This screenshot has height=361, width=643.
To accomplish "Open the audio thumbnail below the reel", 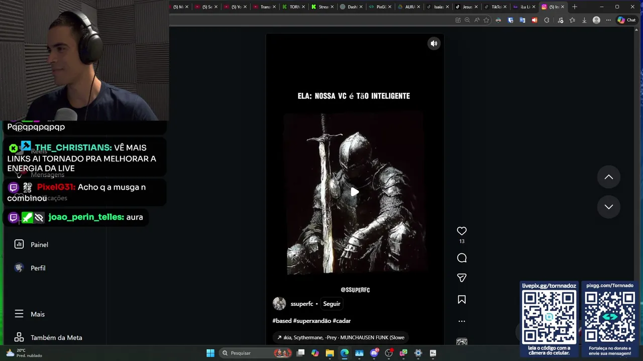I will click(462, 342).
